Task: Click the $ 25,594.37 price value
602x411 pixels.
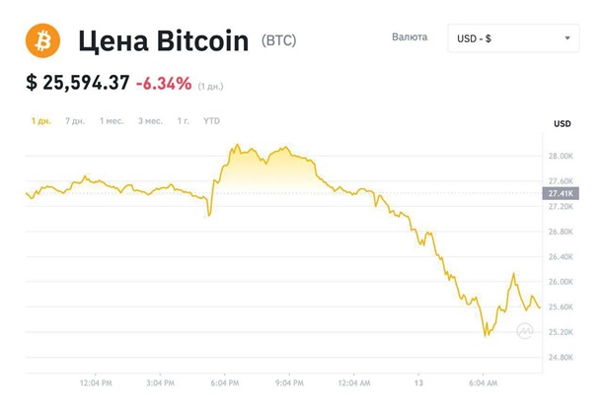Action: click(78, 83)
